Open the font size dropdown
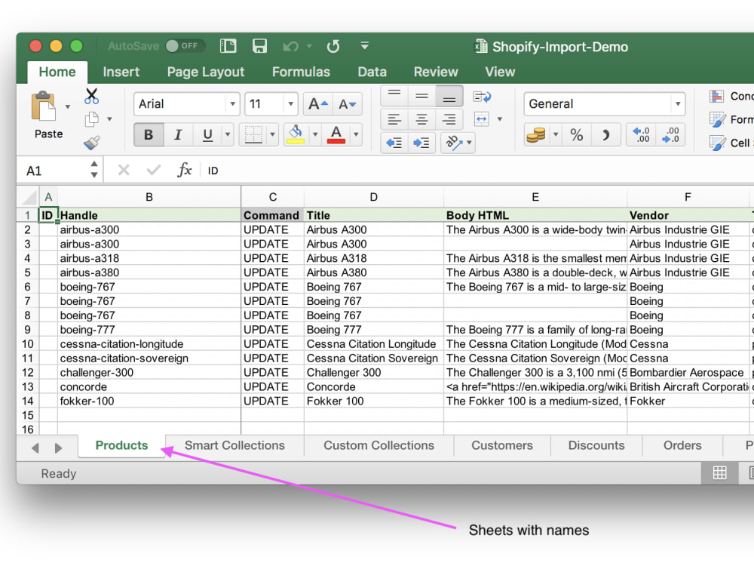The height and width of the screenshot is (566, 754). click(x=289, y=104)
